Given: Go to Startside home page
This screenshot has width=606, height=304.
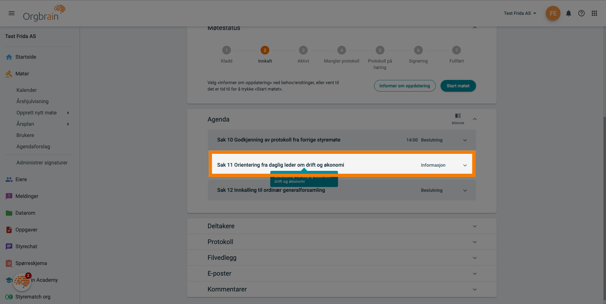Looking at the screenshot, I should coord(26,57).
